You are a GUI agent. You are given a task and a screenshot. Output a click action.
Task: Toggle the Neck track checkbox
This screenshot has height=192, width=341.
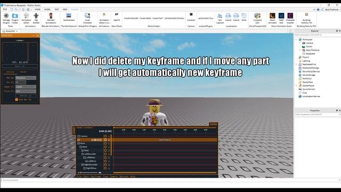(x=83, y=150)
